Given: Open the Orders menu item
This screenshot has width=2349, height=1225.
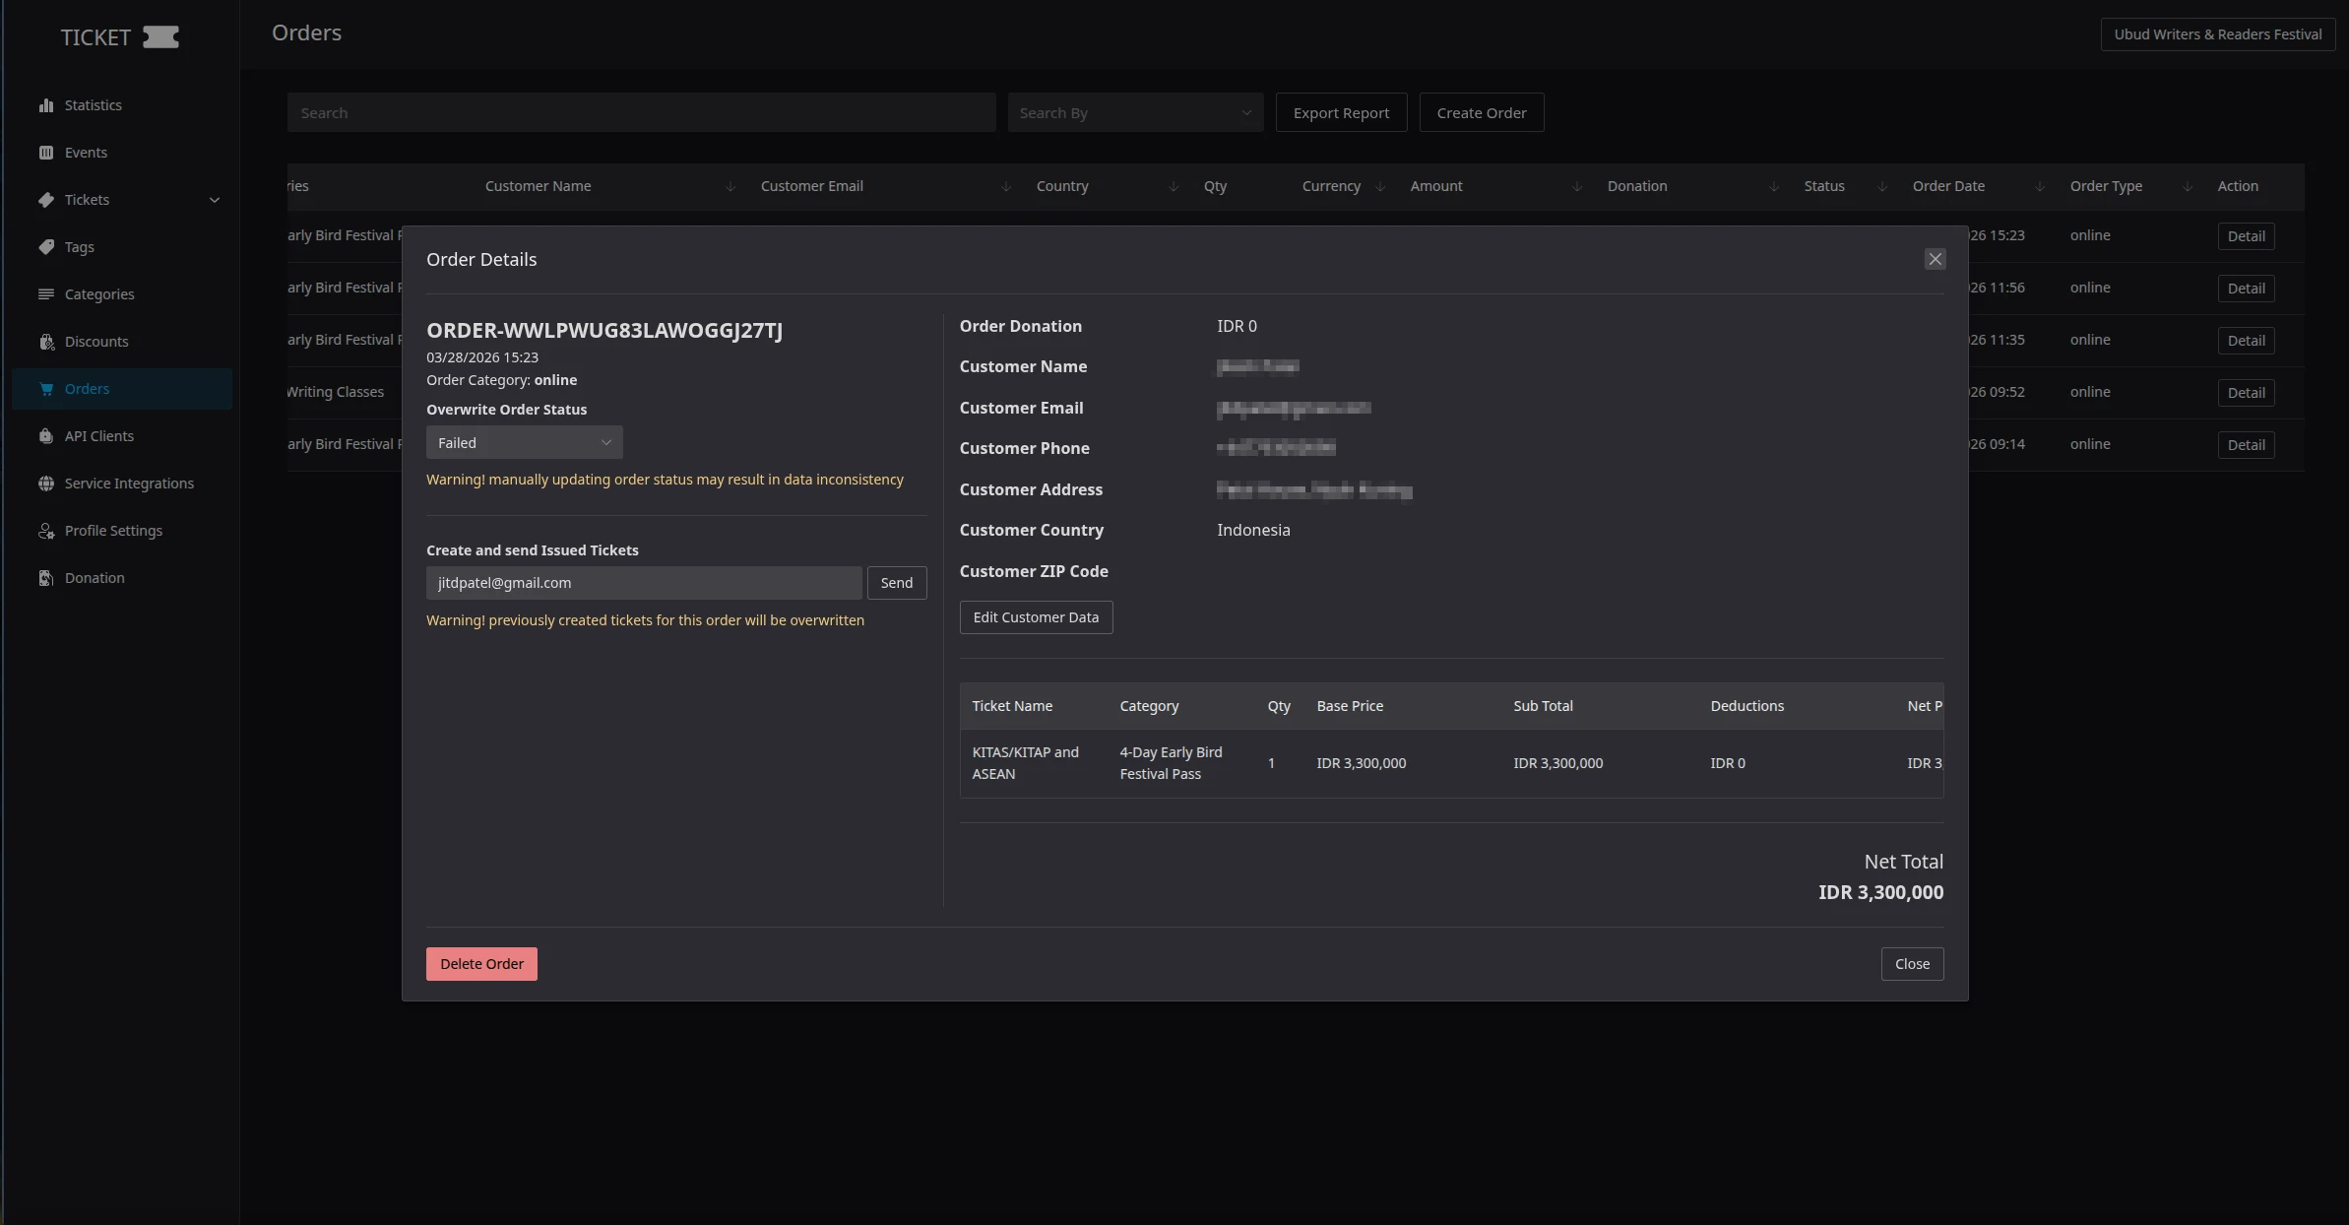Looking at the screenshot, I should click(x=87, y=389).
